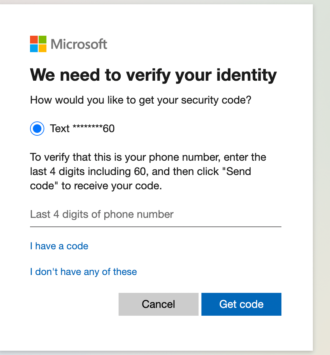Click the 'How would you like to get your security code?' text

click(x=141, y=100)
